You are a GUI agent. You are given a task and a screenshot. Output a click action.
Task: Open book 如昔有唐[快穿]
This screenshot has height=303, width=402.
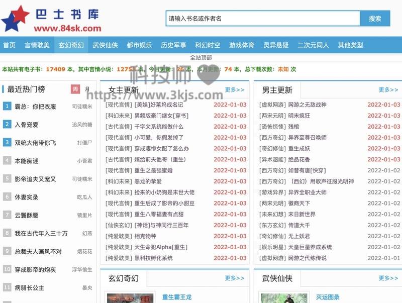click(307, 170)
